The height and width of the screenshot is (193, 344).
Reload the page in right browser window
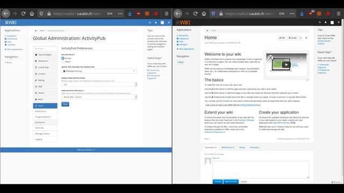click(x=195, y=13)
